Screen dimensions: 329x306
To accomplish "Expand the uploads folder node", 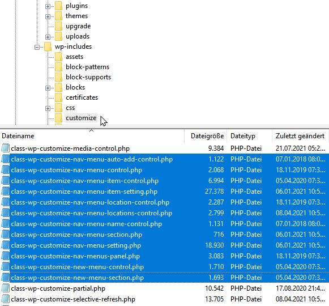I will pyautogui.click(x=48, y=37).
